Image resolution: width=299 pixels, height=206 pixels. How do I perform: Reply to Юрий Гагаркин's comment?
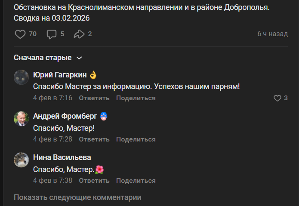pyautogui.click(x=94, y=98)
